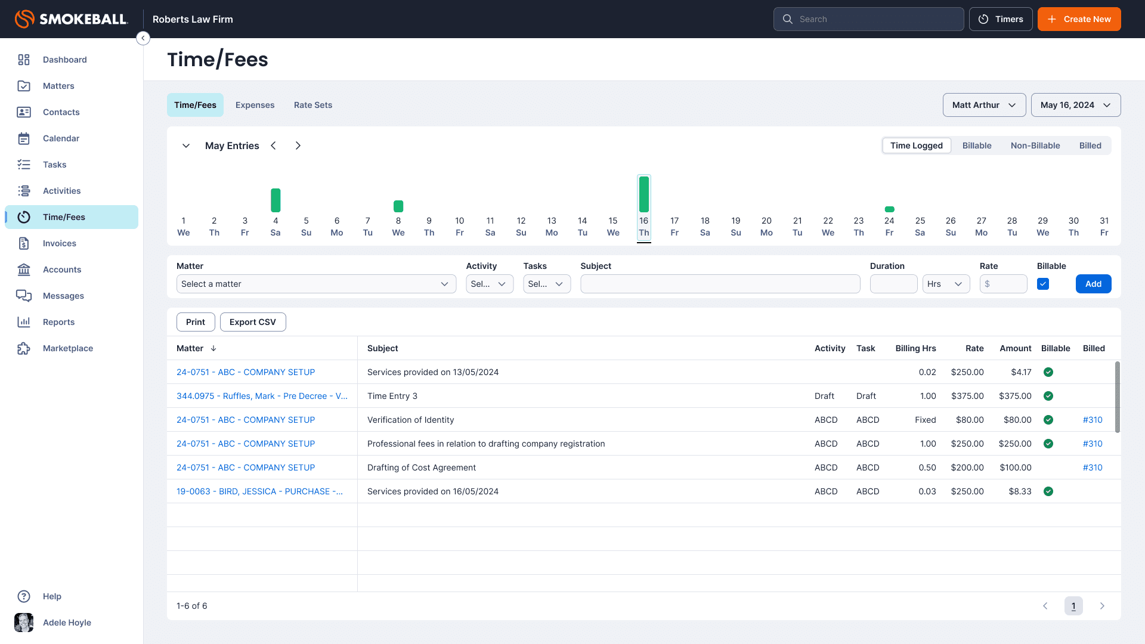Open the Timers clock button
Screen dimensions: 1145x644
(1001, 19)
